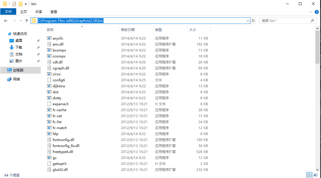Go up one folder level
The width and height of the screenshot is (321, 178).
tap(27, 21)
